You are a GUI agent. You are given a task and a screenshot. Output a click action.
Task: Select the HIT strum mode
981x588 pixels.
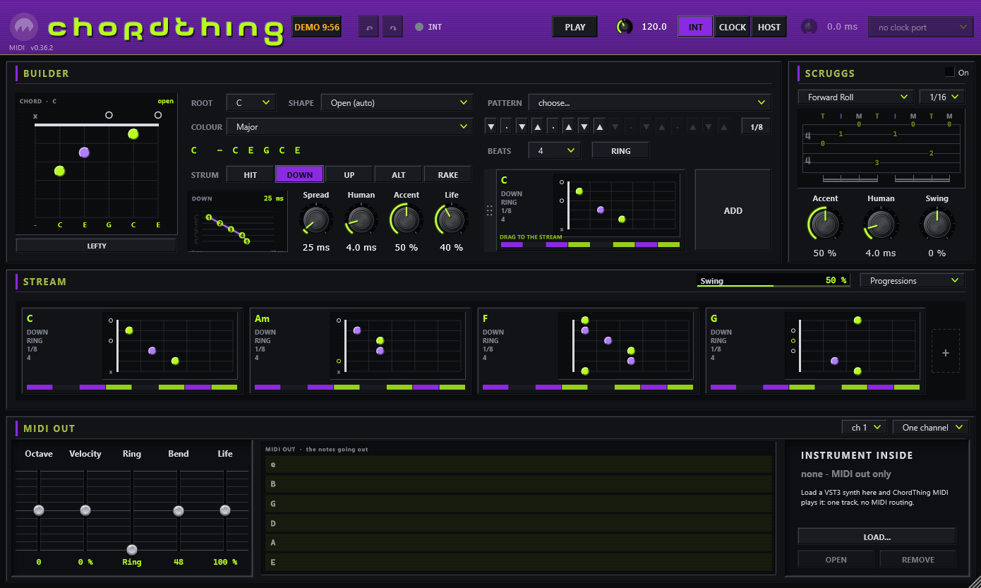[250, 174]
